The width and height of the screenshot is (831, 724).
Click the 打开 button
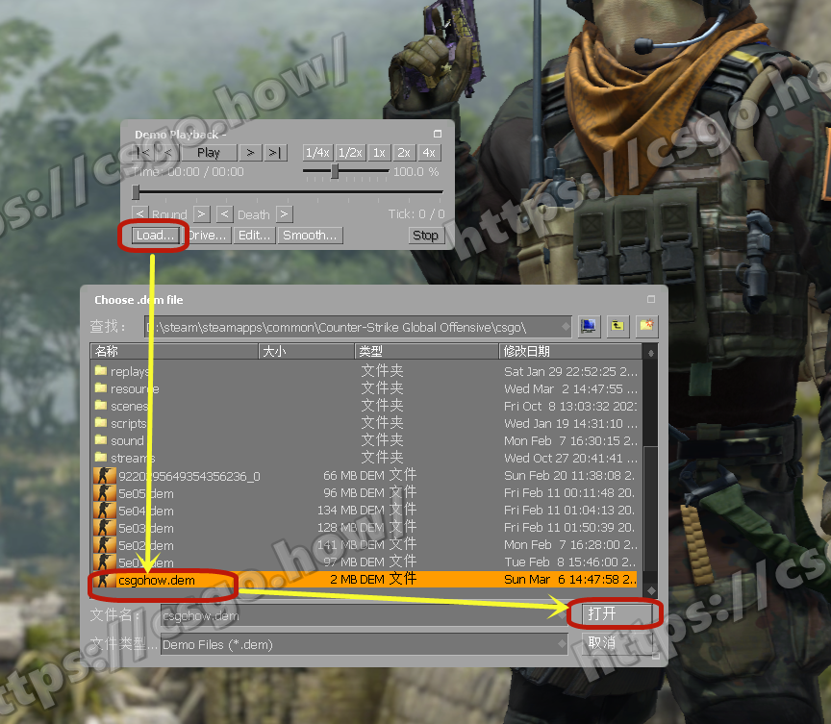pyautogui.click(x=617, y=613)
